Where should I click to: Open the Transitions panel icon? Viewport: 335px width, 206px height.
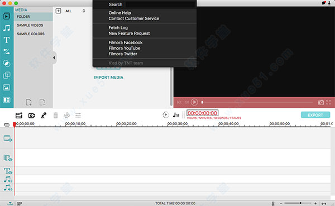7,51
